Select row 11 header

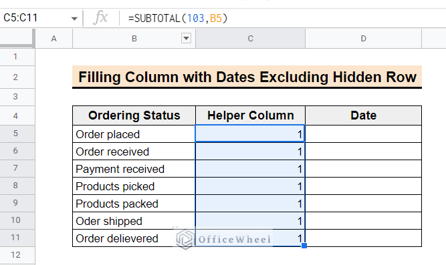pos(17,238)
